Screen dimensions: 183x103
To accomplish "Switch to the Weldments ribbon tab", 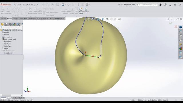I will 32,19.
